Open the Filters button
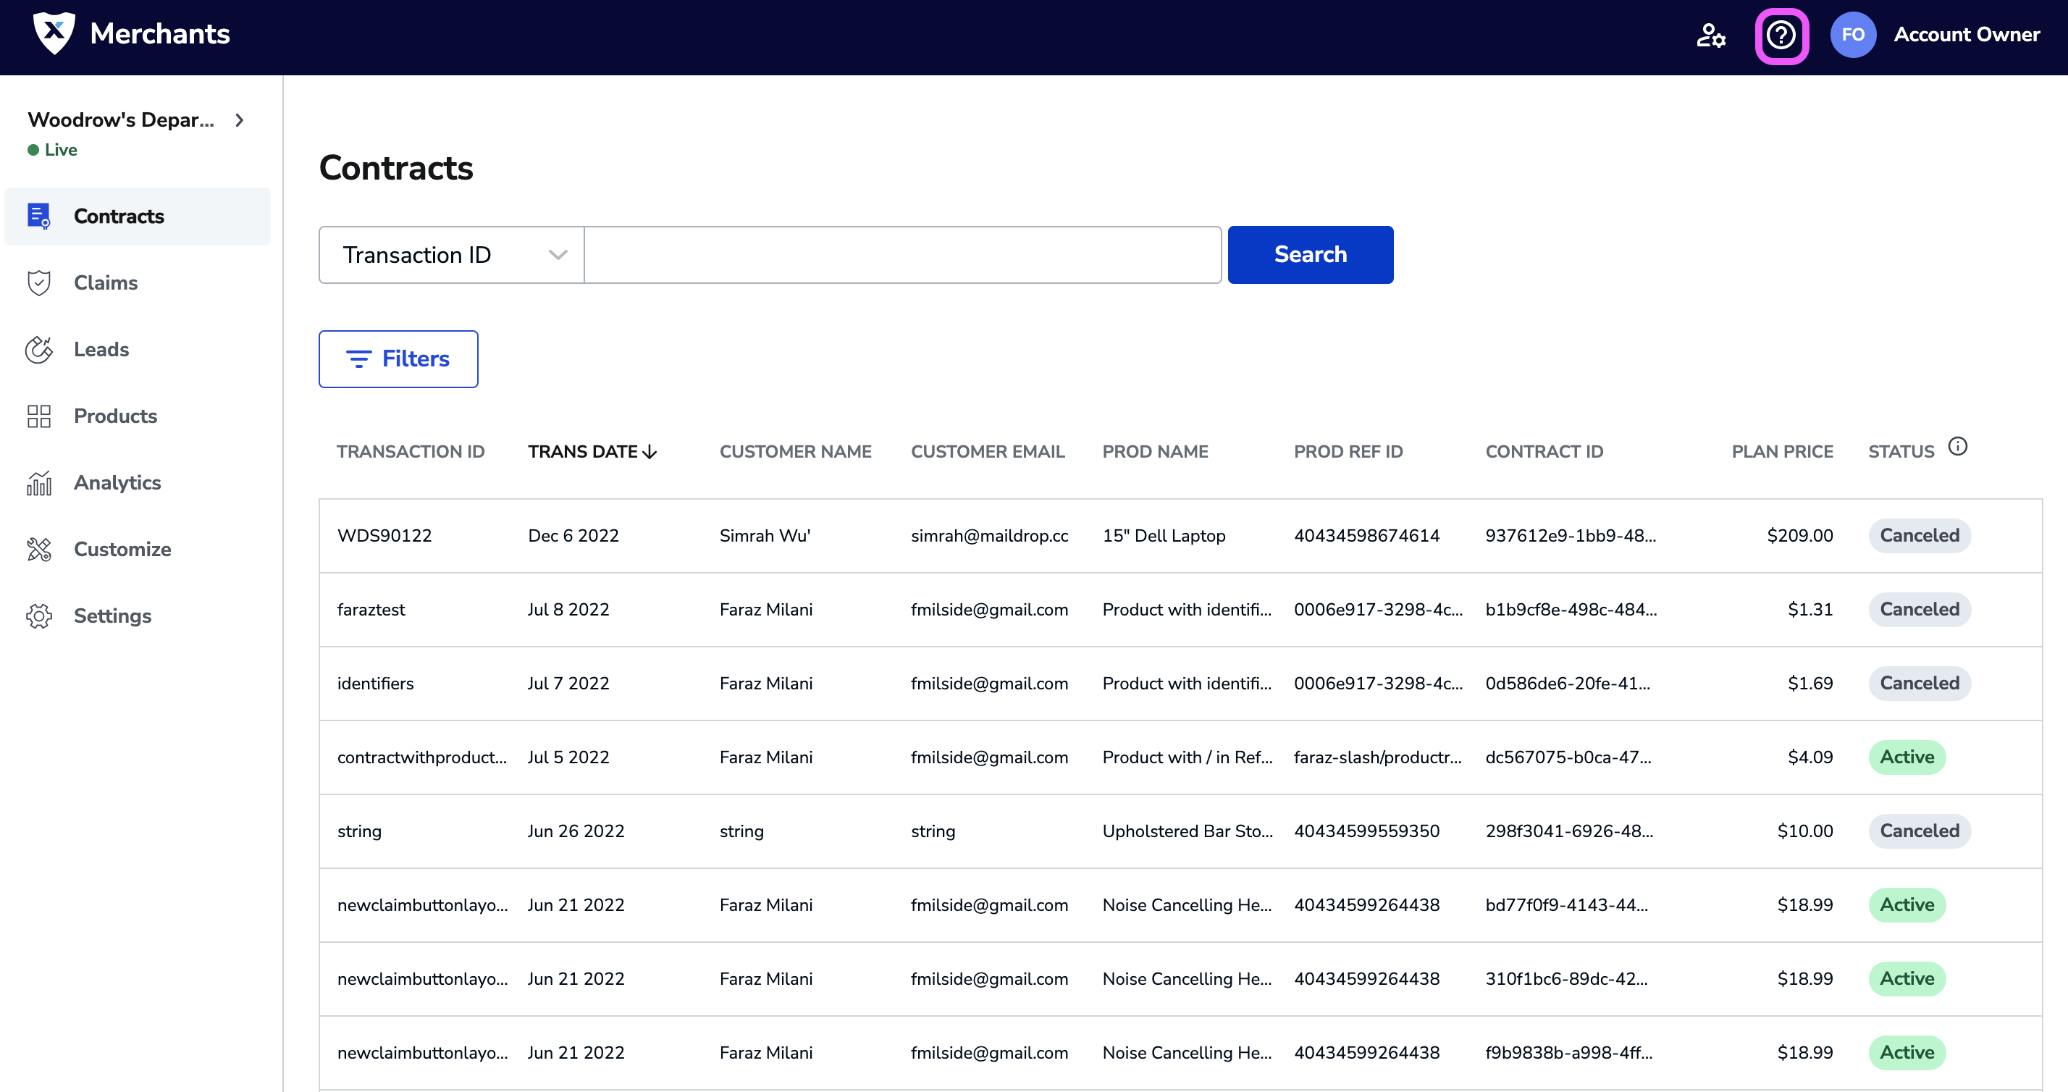2068x1092 pixels. click(x=398, y=359)
